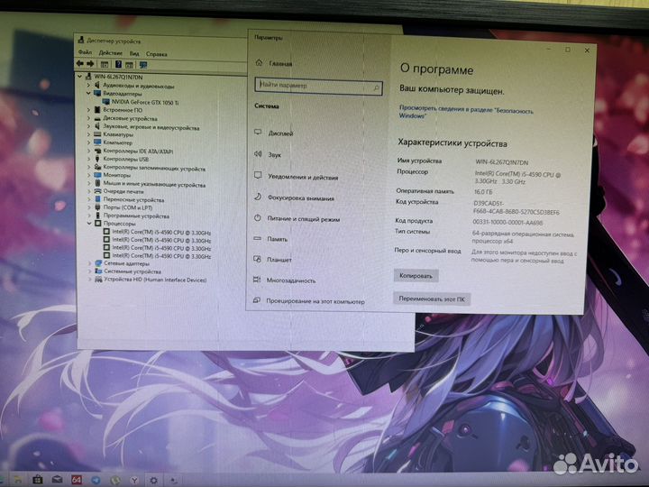
Task: Maximize the Settings window
Action: point(568,50)
